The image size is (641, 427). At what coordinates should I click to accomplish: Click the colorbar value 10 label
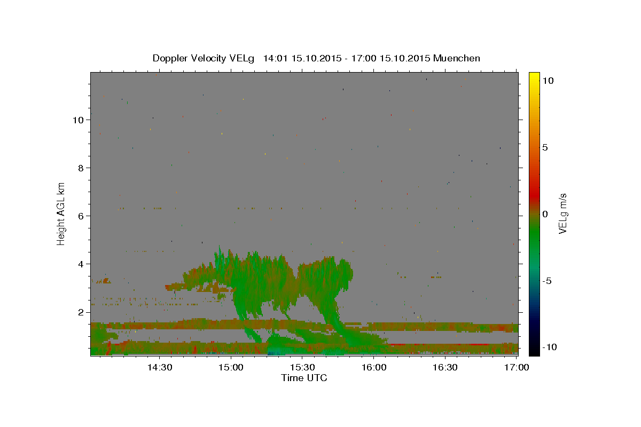(548, 80)
